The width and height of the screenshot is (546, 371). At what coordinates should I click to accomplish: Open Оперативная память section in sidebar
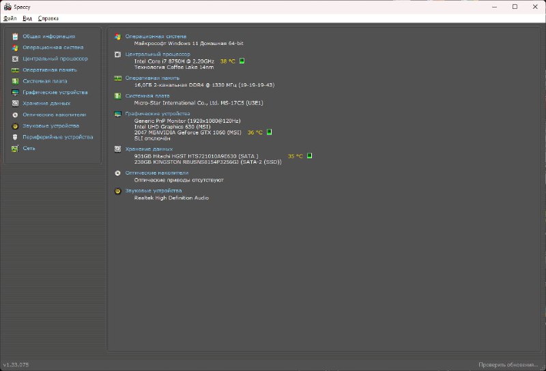click(49, 70)
